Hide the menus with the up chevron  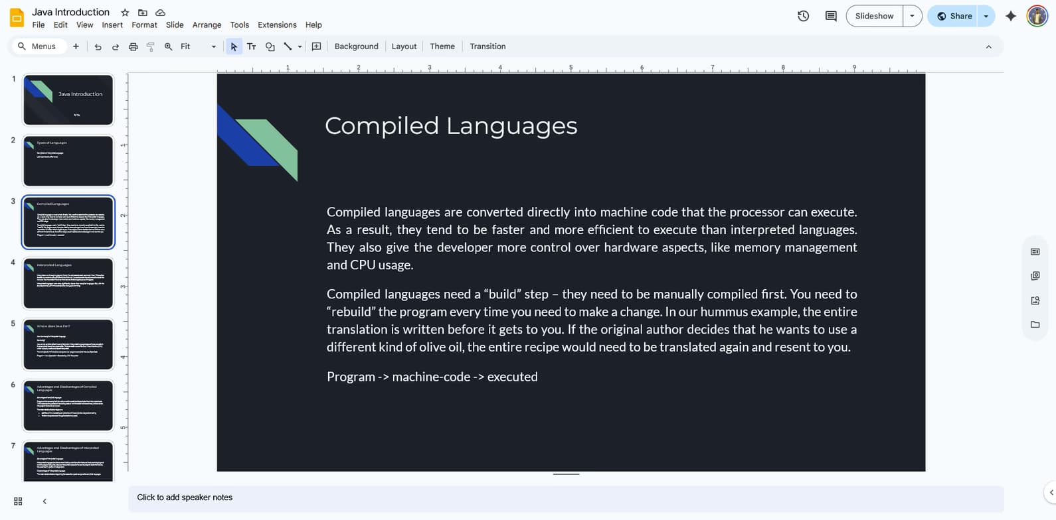pos(988,46)
